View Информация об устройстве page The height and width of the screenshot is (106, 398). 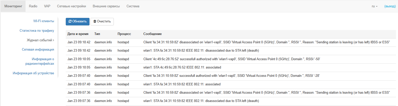33,73
